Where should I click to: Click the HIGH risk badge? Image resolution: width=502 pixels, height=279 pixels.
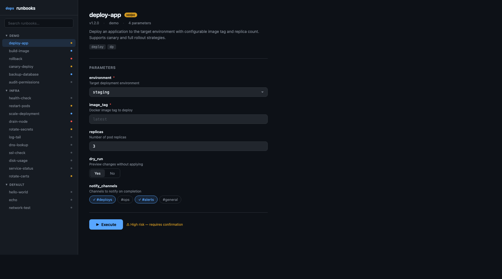tap(131, 15)
